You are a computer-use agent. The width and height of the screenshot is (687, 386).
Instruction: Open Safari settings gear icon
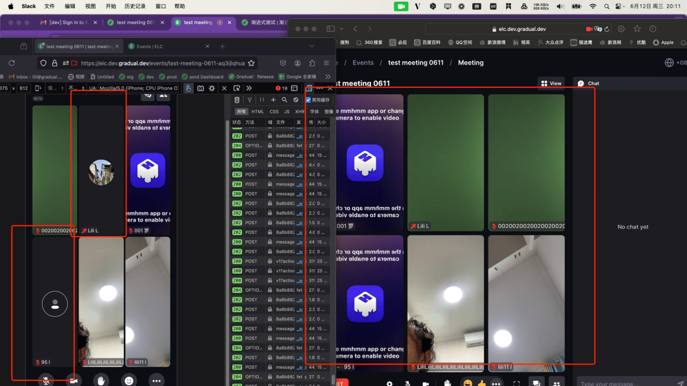pyautogui.click(x=621, y=29)
